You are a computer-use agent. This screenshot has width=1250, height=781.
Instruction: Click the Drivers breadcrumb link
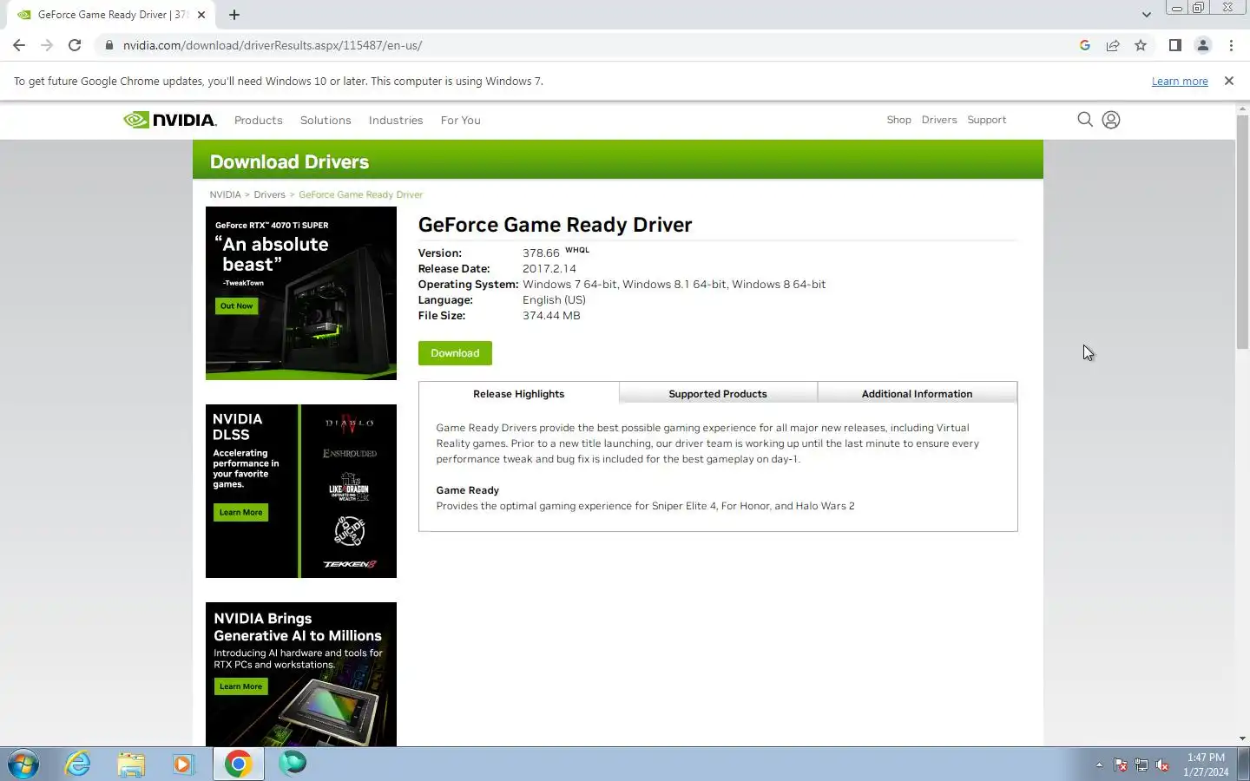pos(269,194)
